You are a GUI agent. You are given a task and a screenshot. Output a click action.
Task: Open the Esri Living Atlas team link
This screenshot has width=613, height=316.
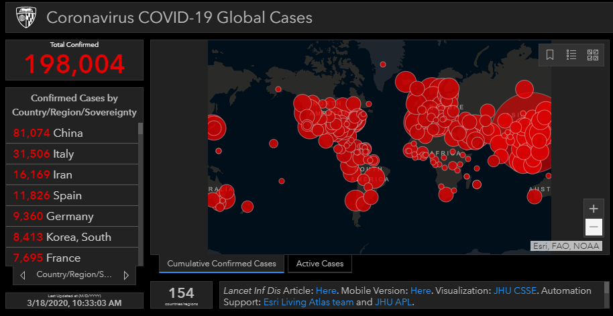308,302
